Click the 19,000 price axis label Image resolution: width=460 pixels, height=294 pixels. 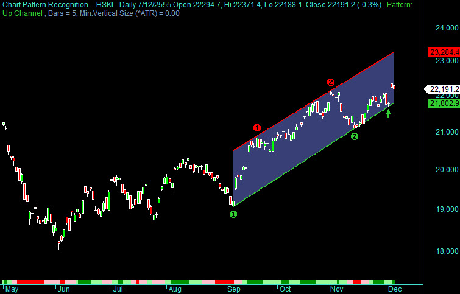(x=447, y=209)
